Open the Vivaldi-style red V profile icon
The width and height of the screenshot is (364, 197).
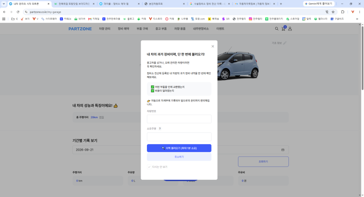[x=353, y=12]
